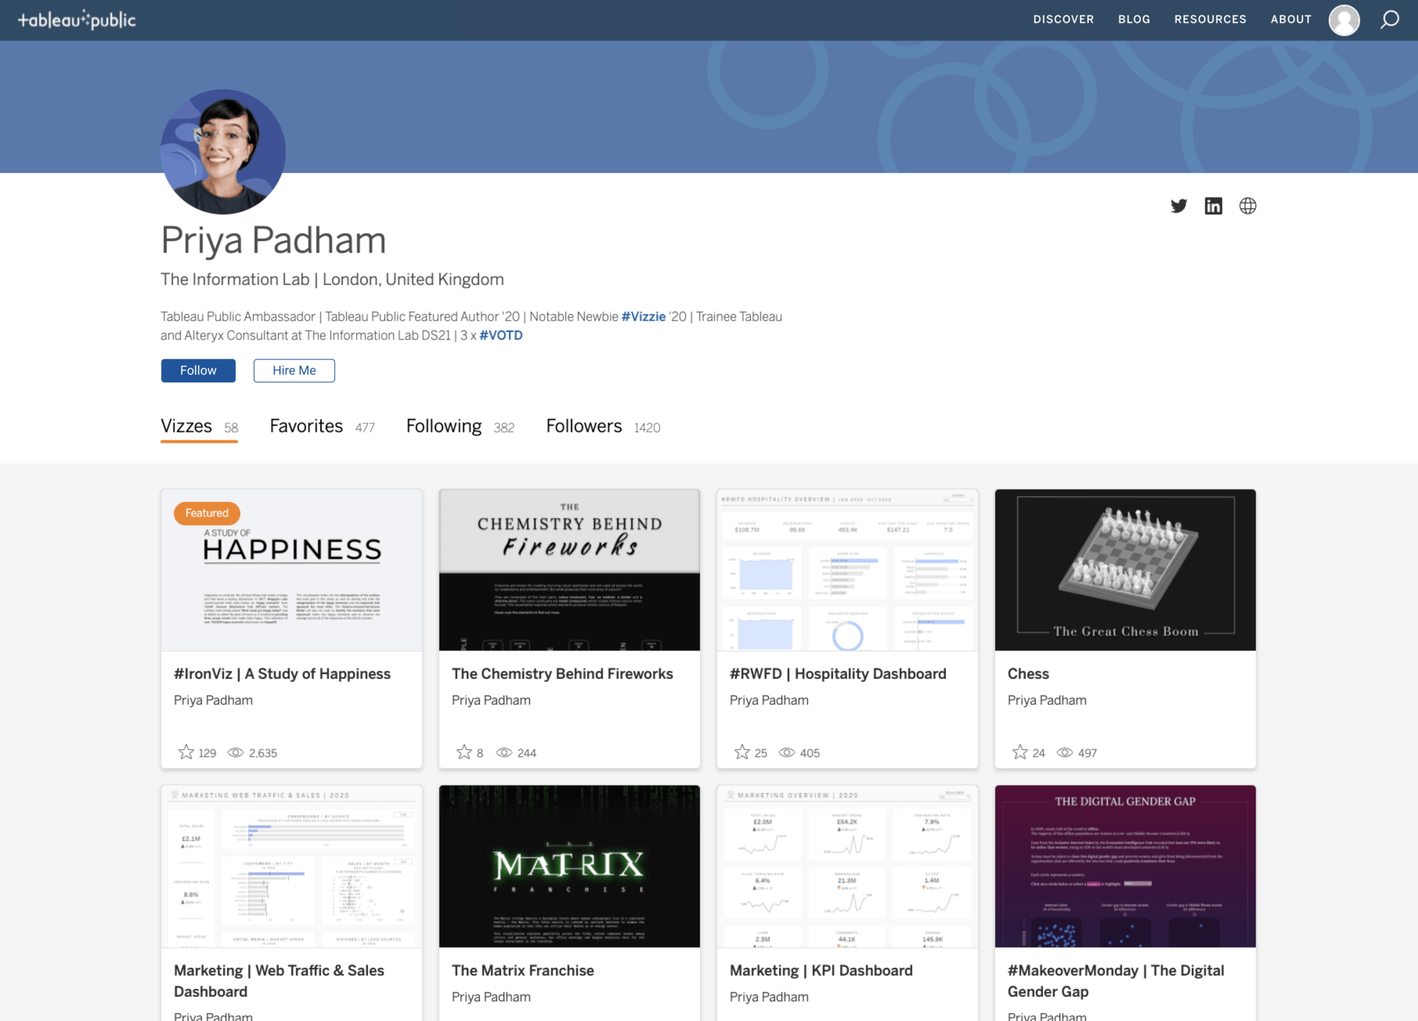Screen dimensions: 1418x1021
Task: Open the Resources menu
Action: click(1210, 20)
